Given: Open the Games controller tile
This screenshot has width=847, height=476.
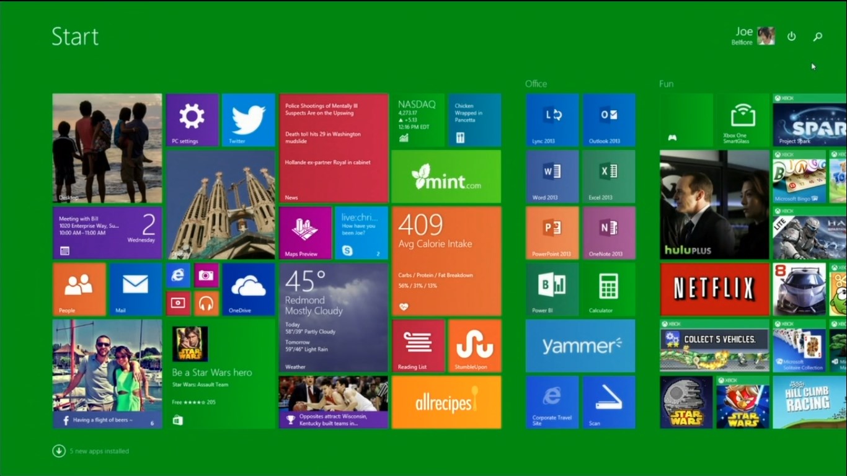Looking at the screenshot, I should pos(686,120).
